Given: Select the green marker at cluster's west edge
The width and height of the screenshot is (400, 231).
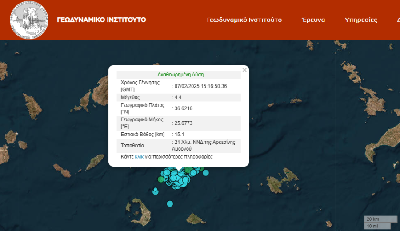Looking at the screenshot, I should coord(161,179).
